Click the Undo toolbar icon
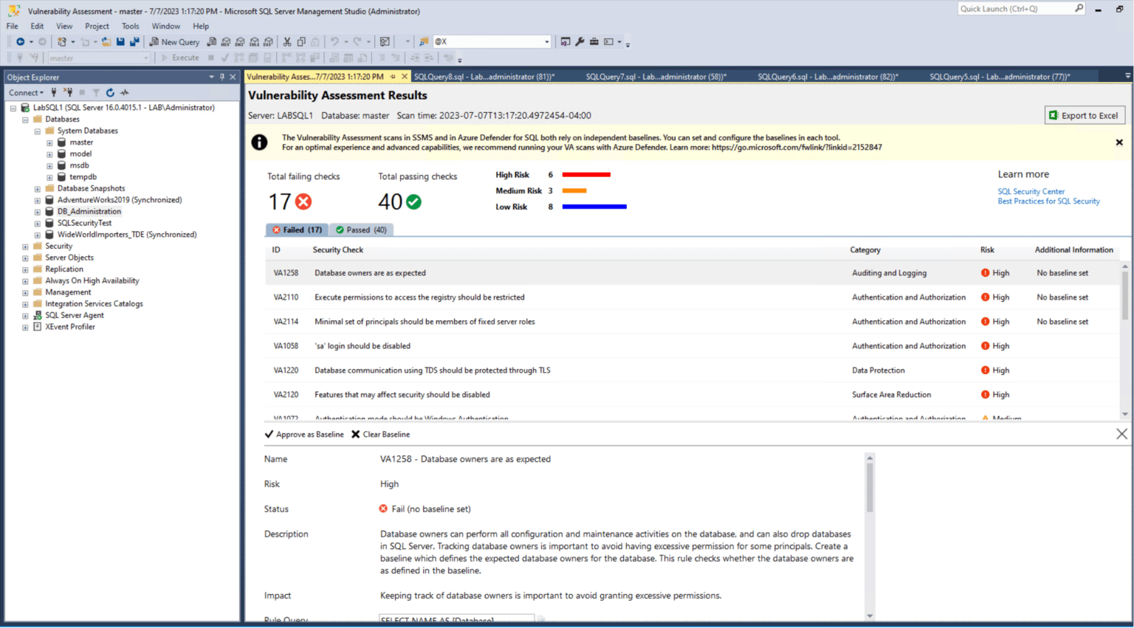This screenshot has width=1134, height=628. (334, 42)
